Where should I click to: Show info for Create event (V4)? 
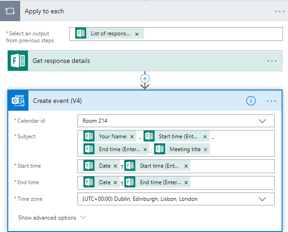251,101
